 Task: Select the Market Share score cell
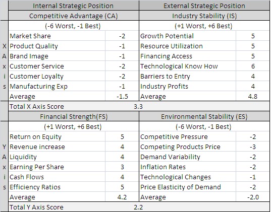pyautogui.click(x=122, y=36)
